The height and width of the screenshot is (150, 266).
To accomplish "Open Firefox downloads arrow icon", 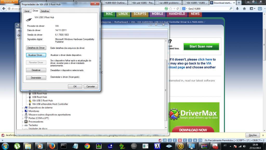I will tap(237, 9).
